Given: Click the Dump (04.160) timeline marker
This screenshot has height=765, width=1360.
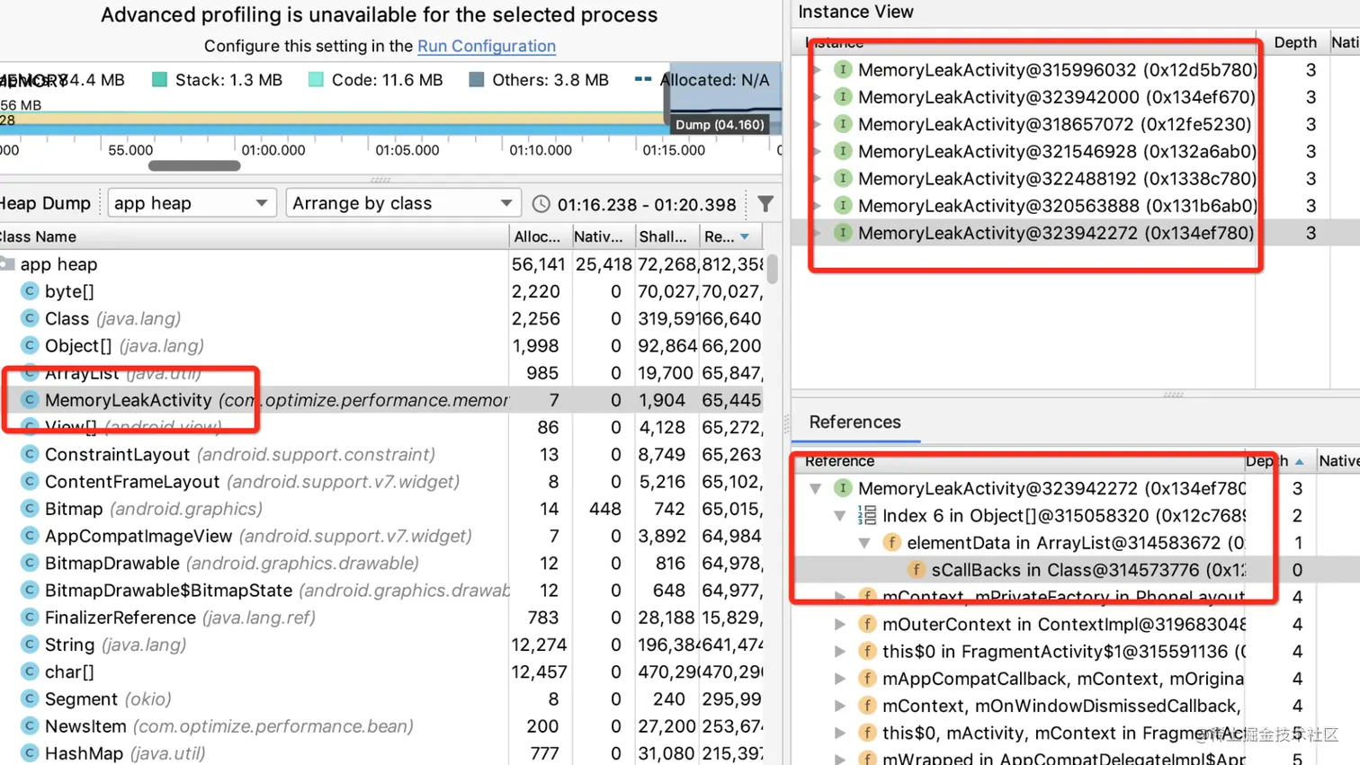Looking at the screenshot, I should [x=720, y=125].
